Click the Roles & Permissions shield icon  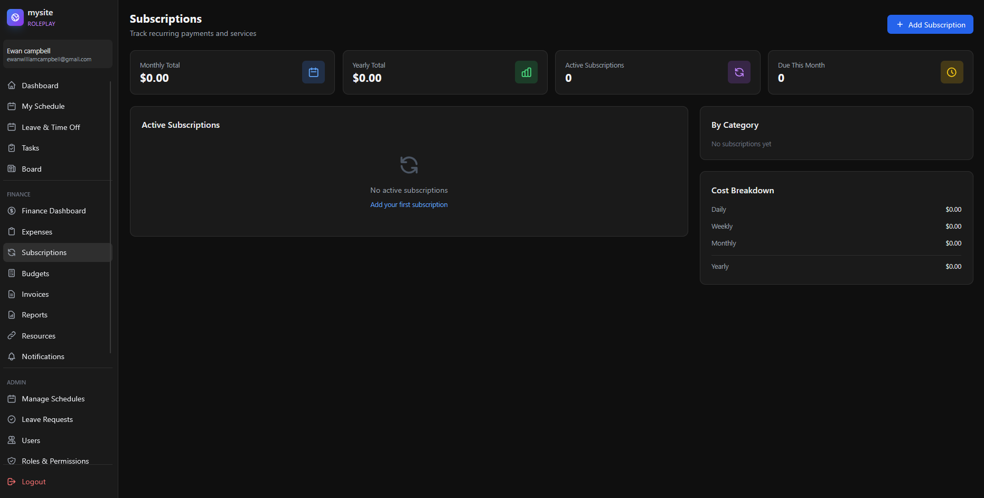(12, 461)
